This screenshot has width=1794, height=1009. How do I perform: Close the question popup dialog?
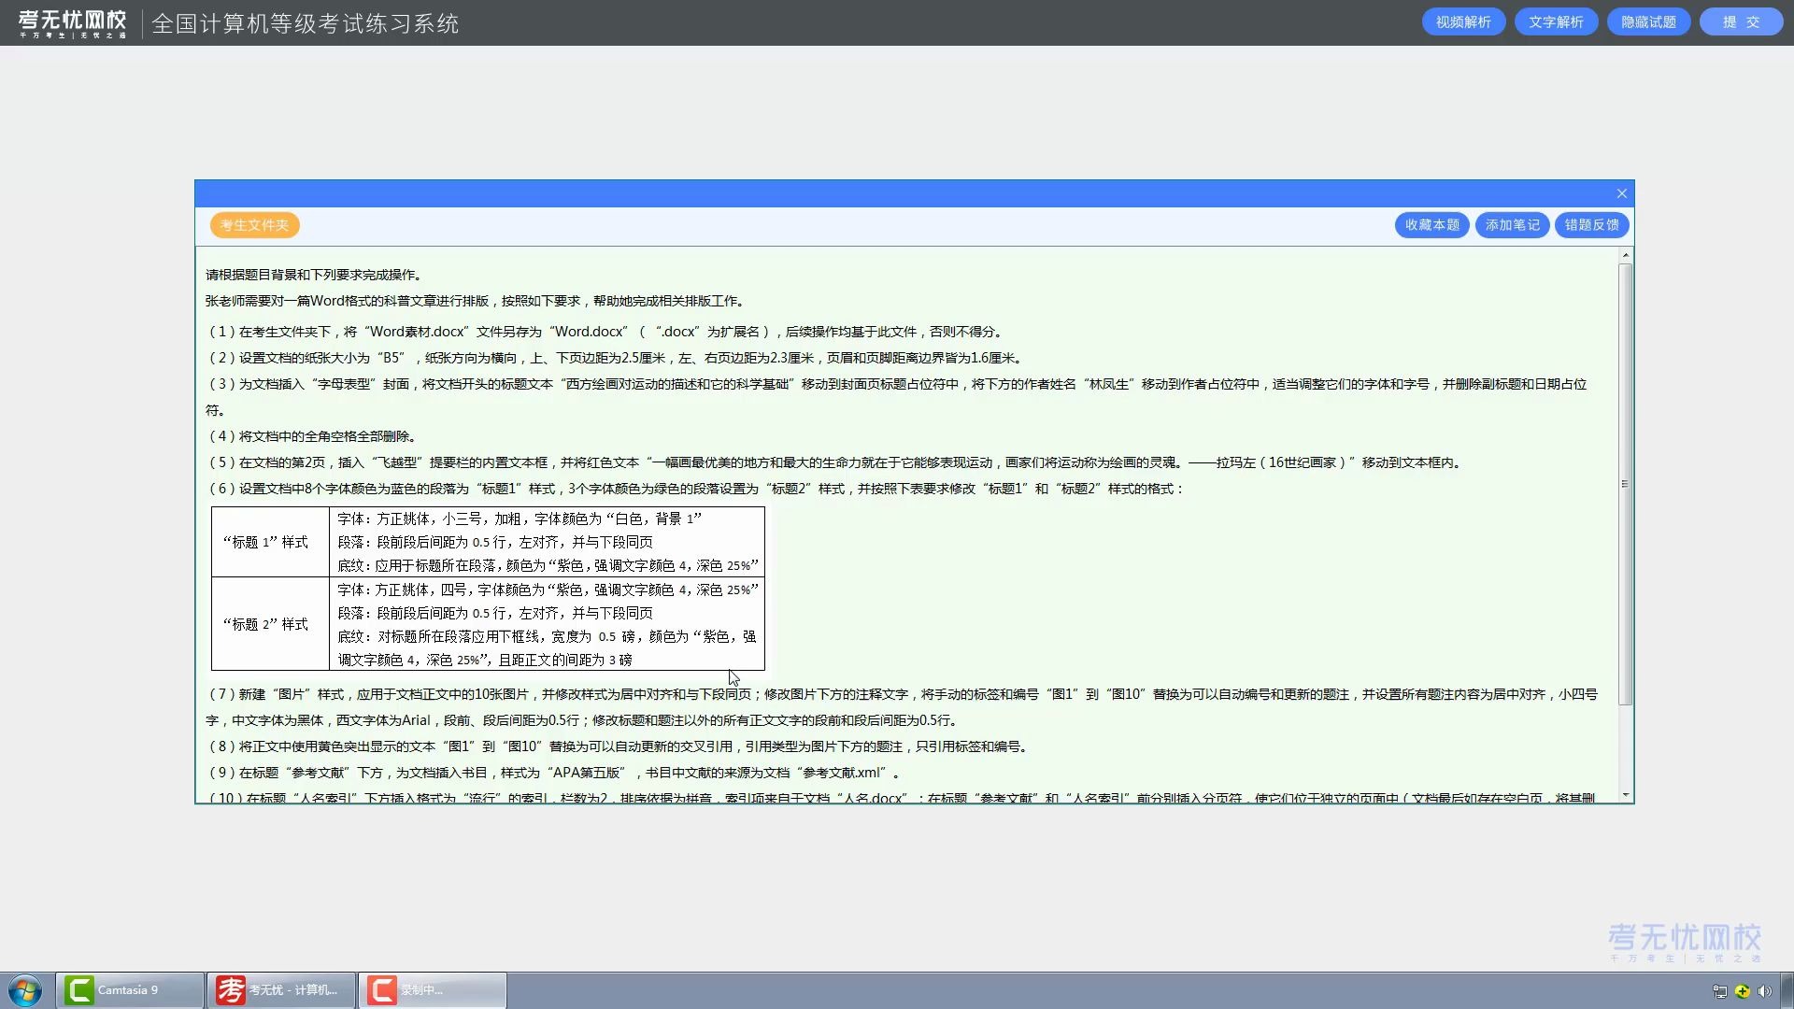[1621, 193]
